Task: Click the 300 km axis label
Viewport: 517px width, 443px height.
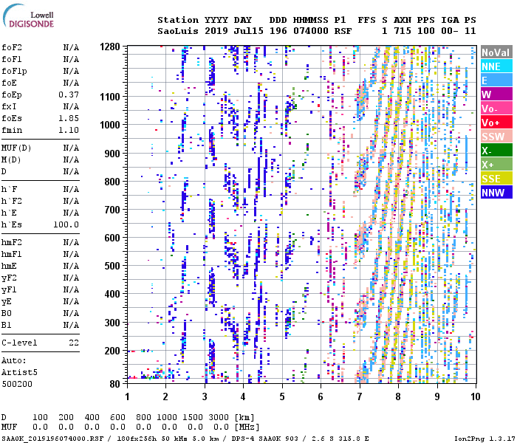Action: pos(112,323)
